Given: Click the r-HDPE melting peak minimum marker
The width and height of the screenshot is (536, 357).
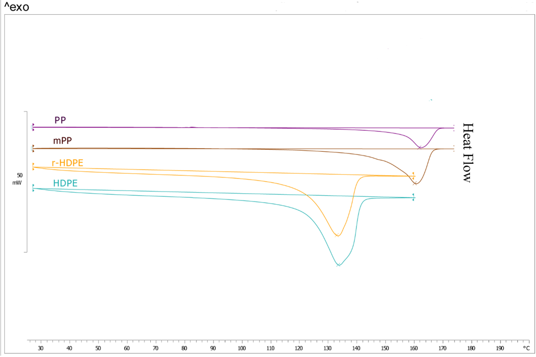Looking at the screenshot, I should [x=337, y=235].
